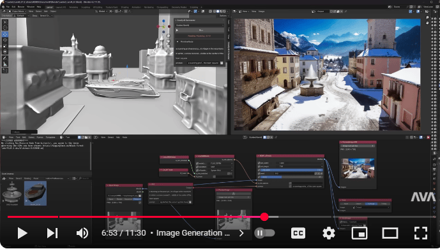Click node editor type icon
Viewport: 440px width, 249px height.
tap(96, 138)
